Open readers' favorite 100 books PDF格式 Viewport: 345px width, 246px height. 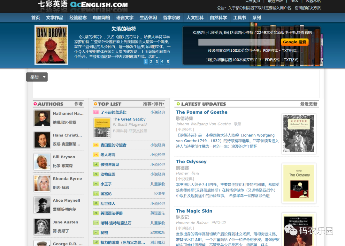coord(270,50)
